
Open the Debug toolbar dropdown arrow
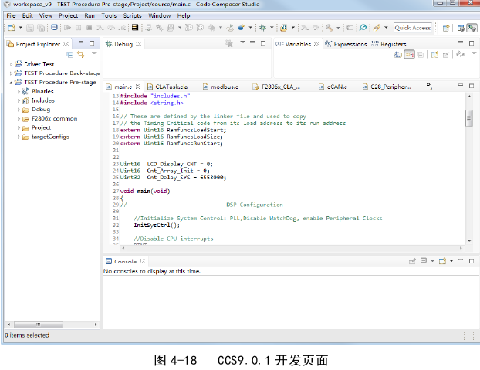tap(271, 28)
